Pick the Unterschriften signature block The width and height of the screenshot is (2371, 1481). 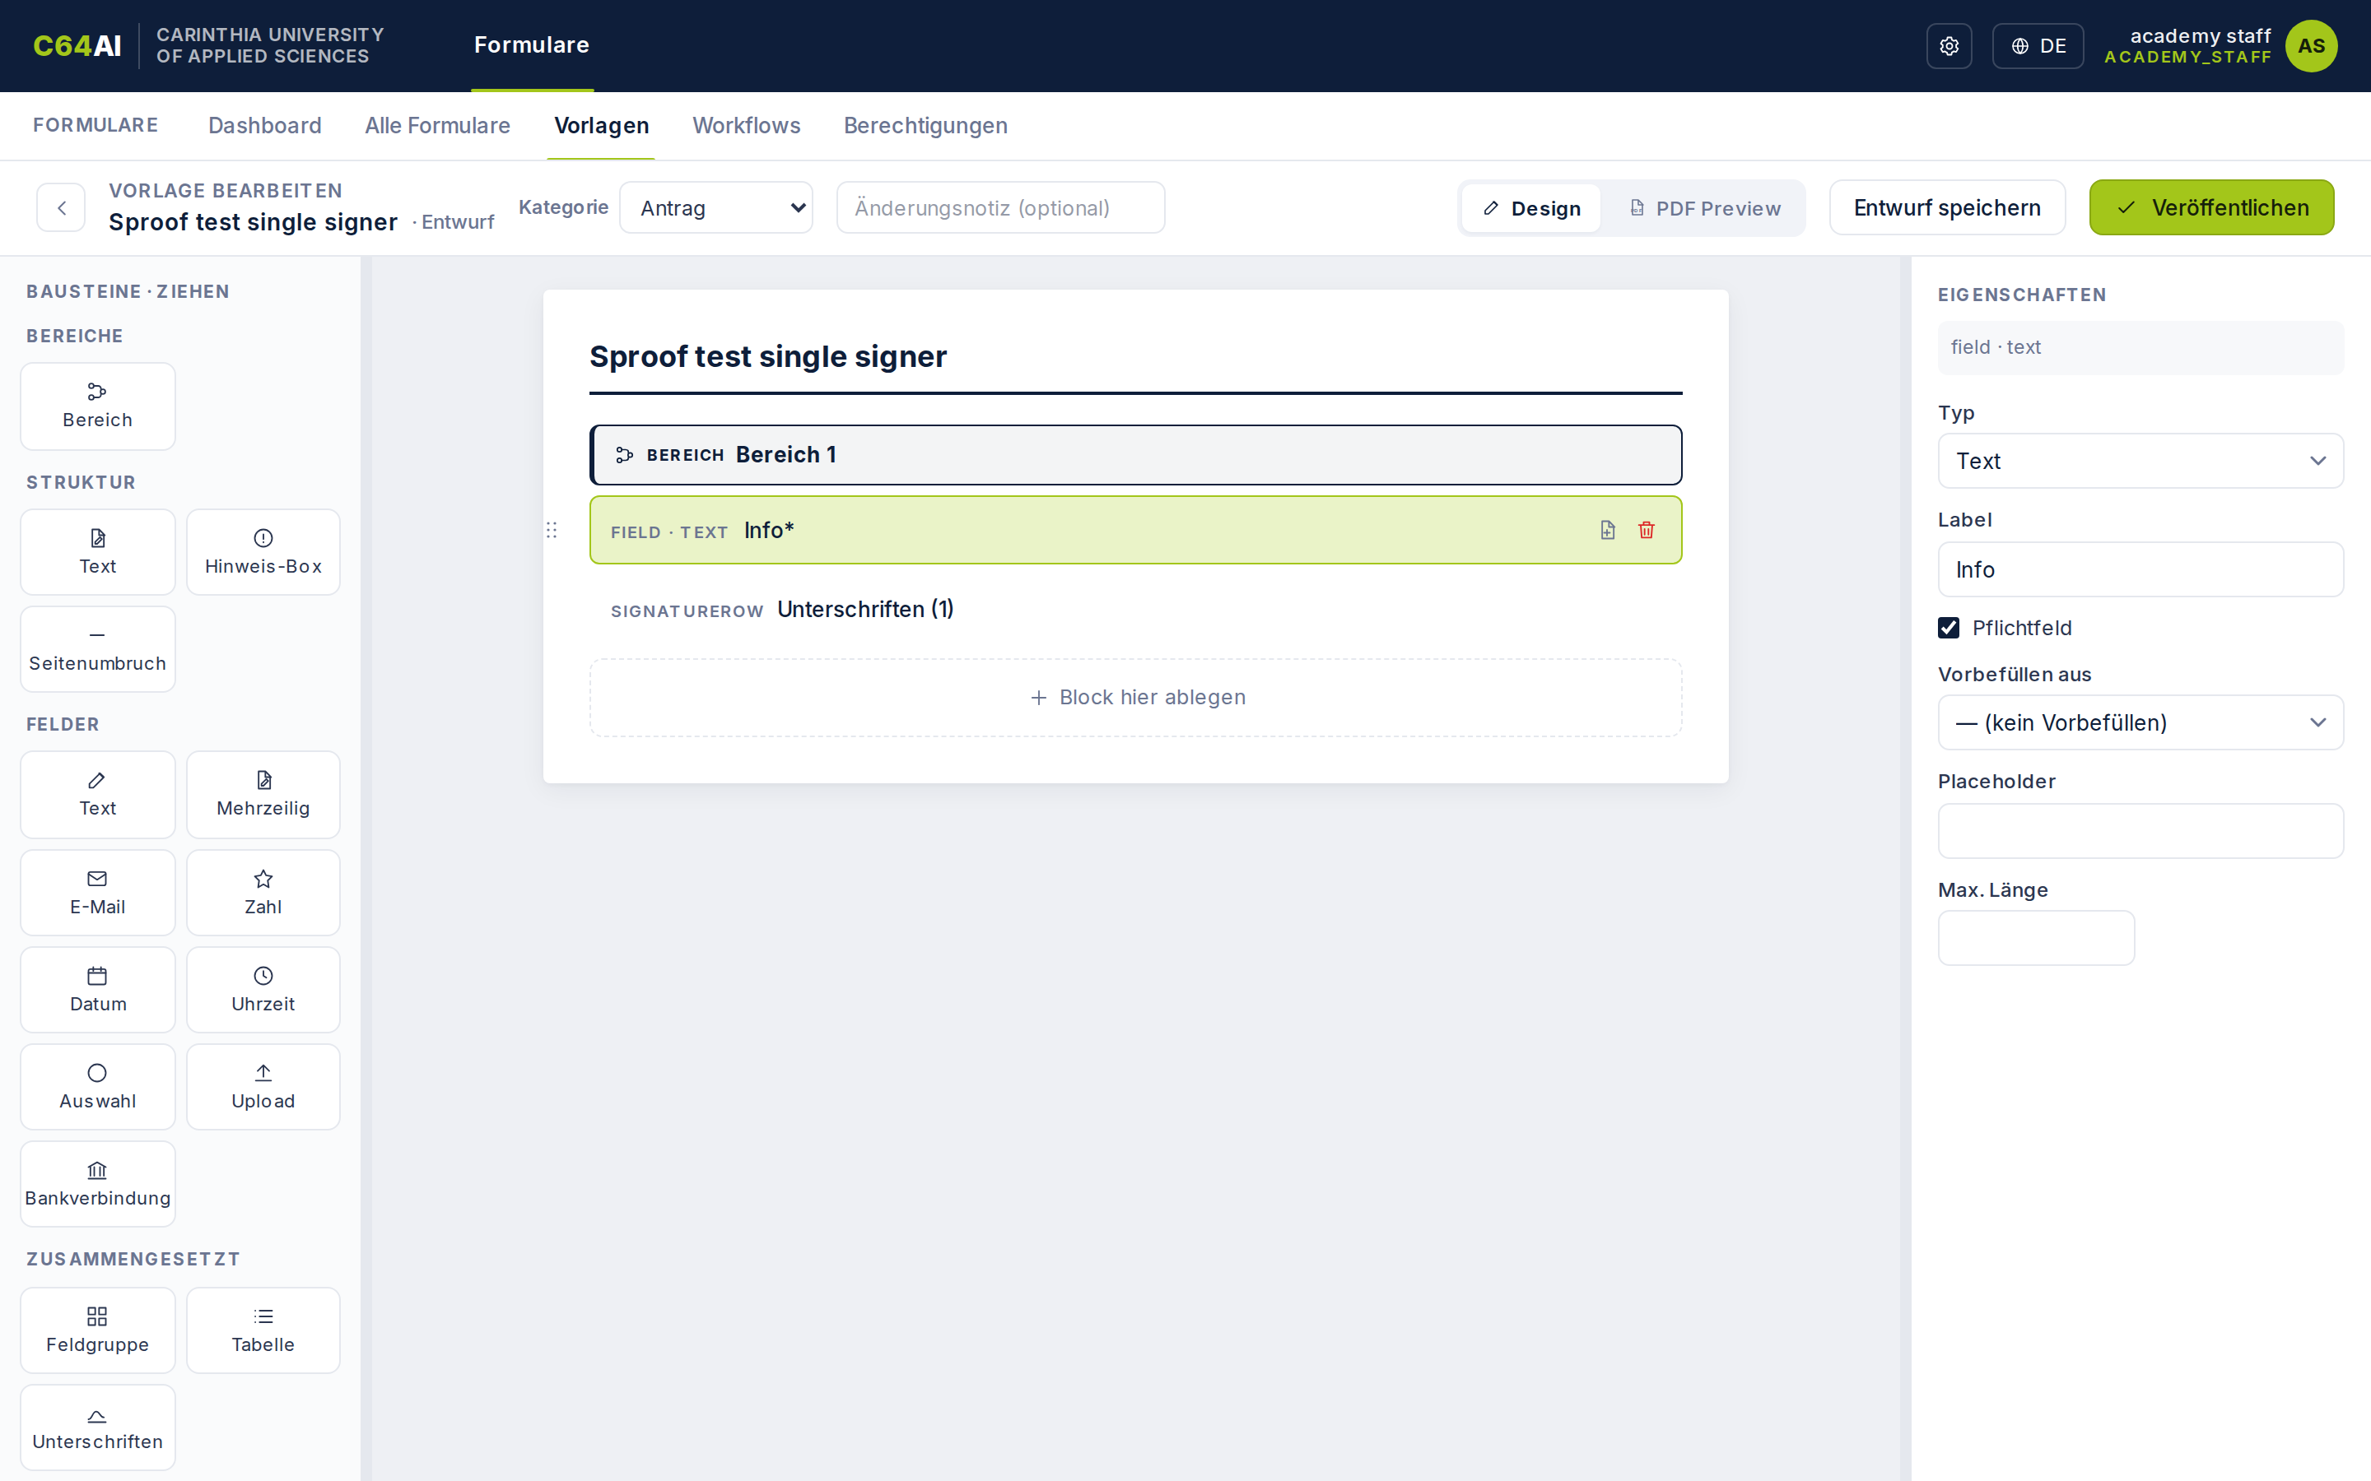point(98,1428)
